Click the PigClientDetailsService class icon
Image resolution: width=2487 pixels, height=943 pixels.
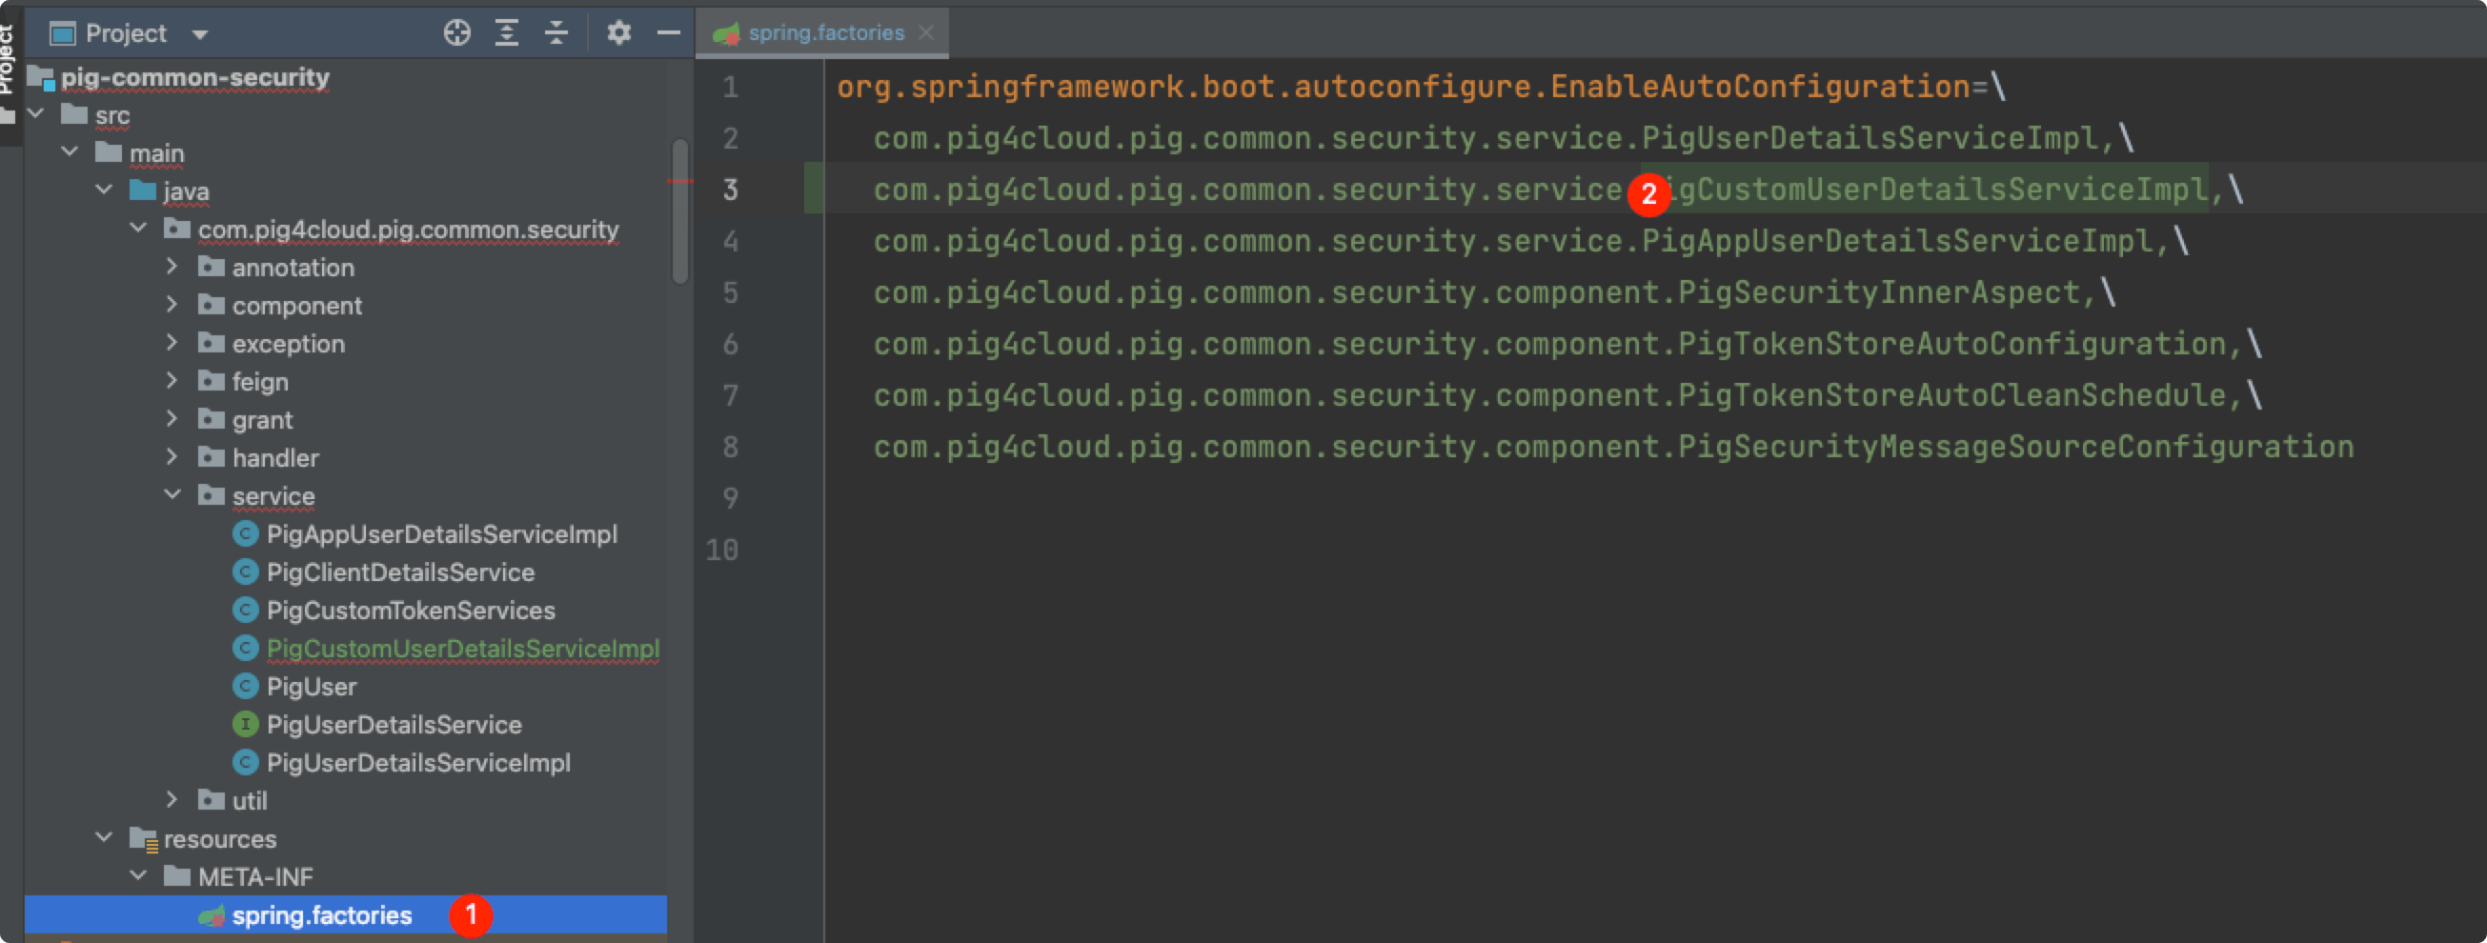pos(245,572)
